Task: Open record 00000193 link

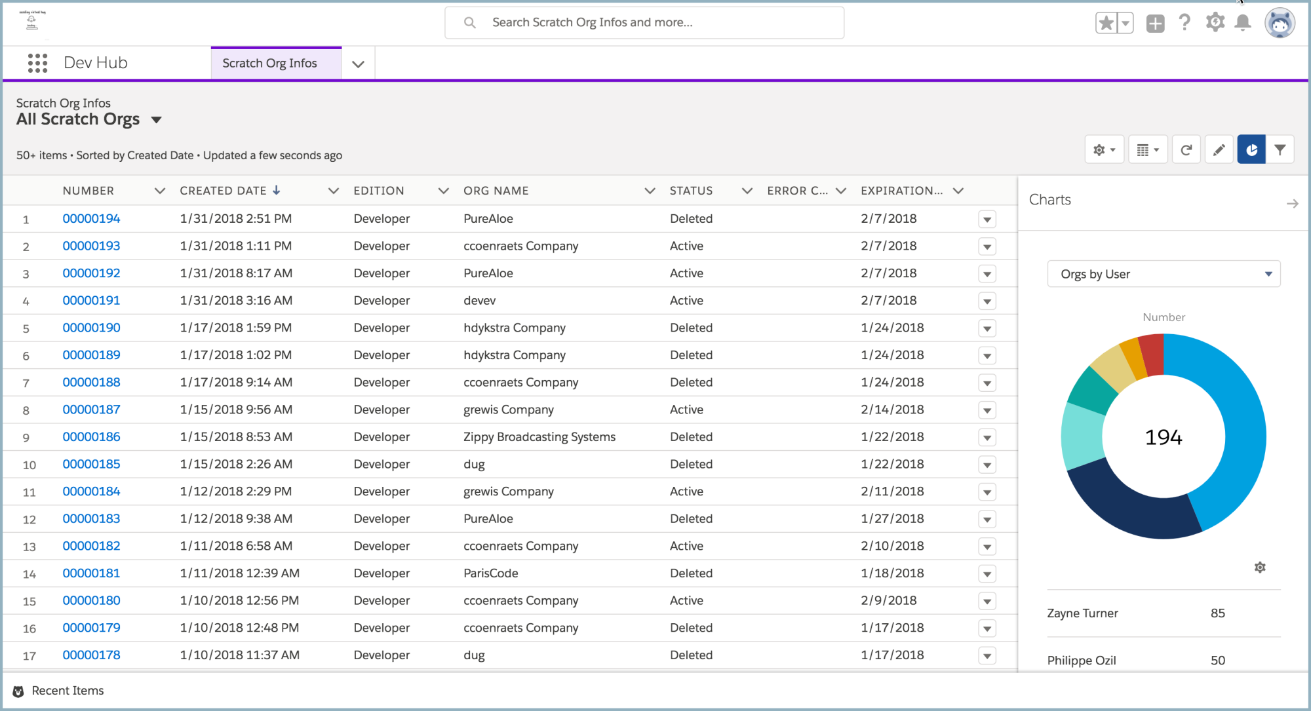Action: point(92,246)
